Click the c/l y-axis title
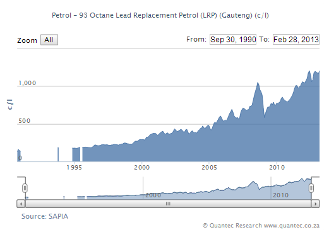Viewport: 329px width, 237px height. pyautogui.click(x=10, y=105)
